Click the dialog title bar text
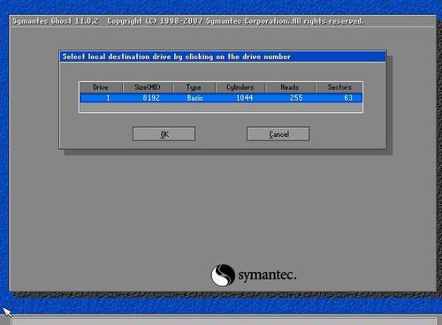 coord(176,57)
